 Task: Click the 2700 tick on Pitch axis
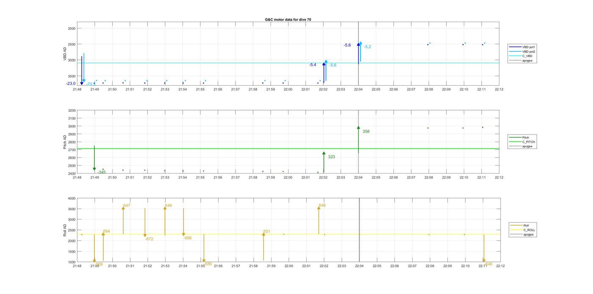pos(72,150)
